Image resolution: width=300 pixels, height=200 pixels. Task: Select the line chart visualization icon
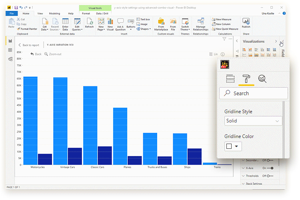pos(244,55)
